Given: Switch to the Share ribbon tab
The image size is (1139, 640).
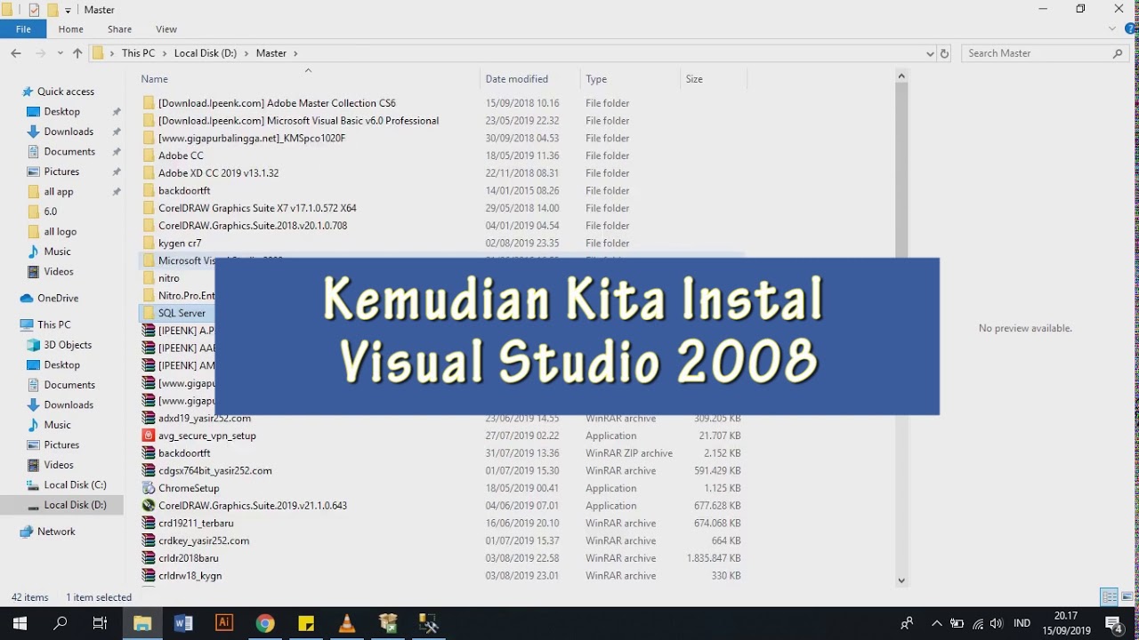Looking at the screenshot, I should 119,28.
